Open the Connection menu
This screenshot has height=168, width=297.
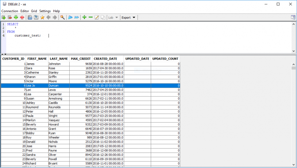pyautogui.click(x=10, y=11)
